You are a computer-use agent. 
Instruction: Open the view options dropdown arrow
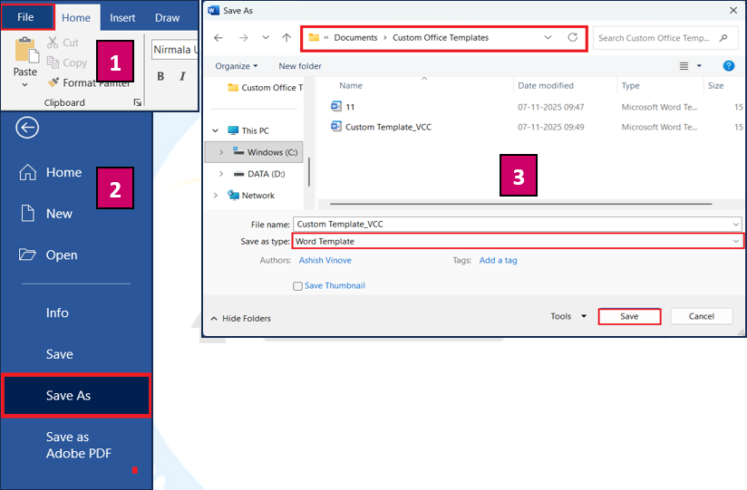coord(699,66)
